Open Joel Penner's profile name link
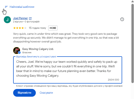The width and height of the screenshot is (134, 99). [20, 18]
